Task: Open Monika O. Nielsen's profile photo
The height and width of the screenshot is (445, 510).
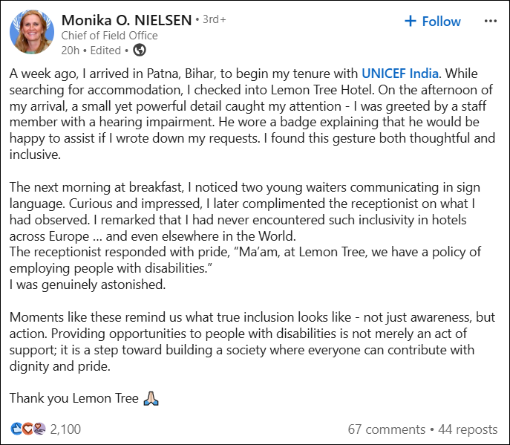Action: 32,32
